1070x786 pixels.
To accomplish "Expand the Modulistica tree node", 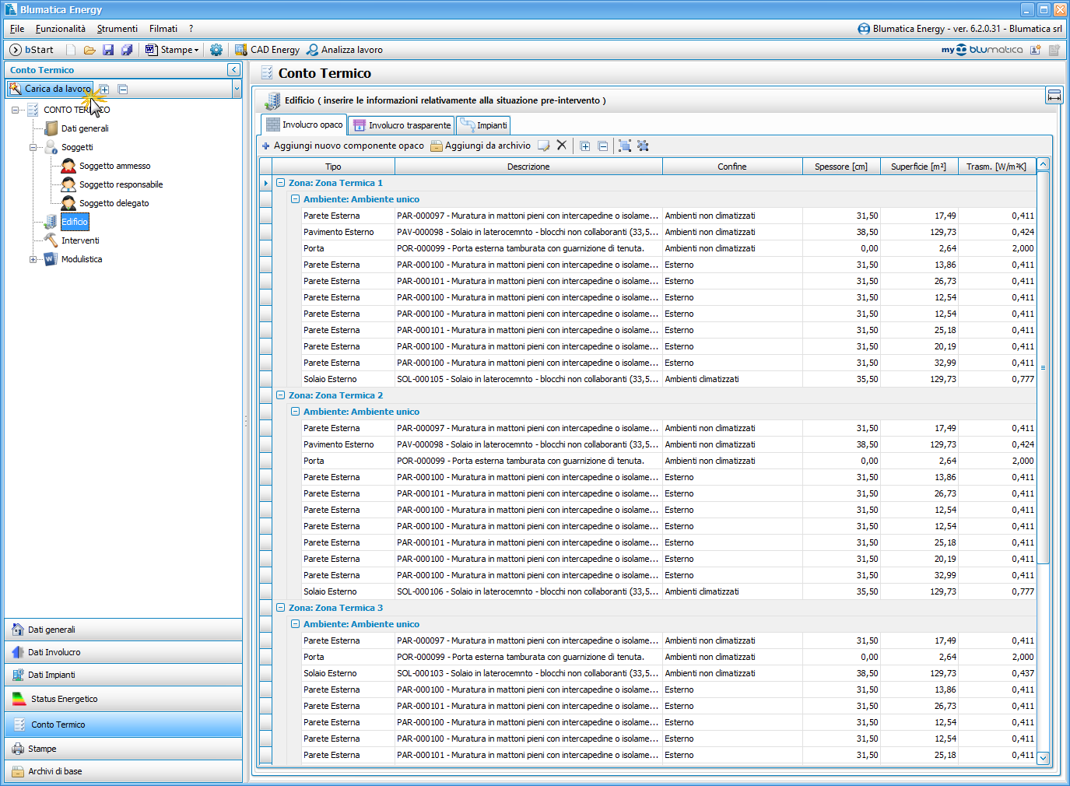I will click(33, 259).
